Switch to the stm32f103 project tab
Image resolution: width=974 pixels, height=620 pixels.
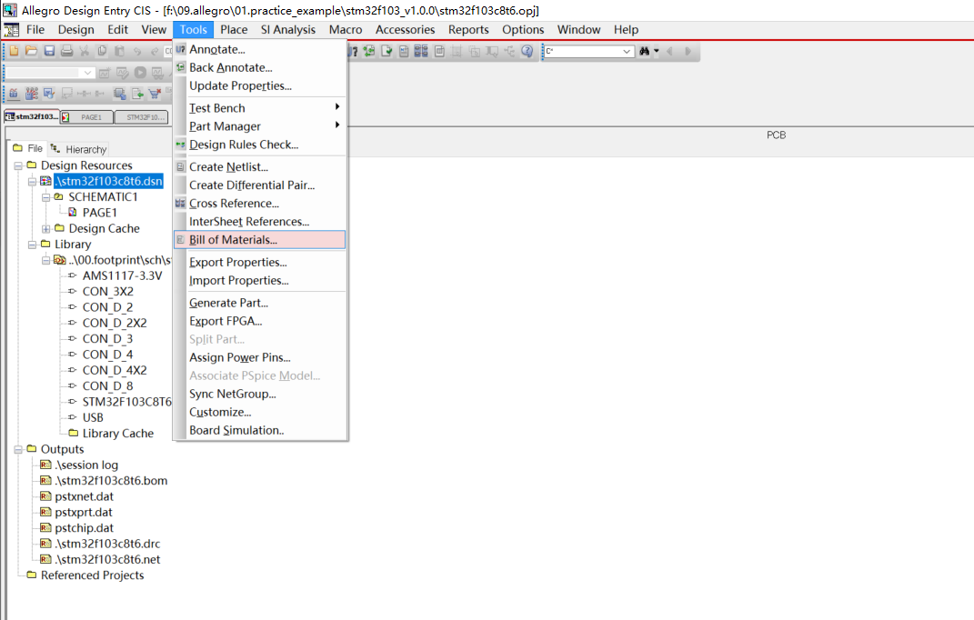[x=32, y=116]
